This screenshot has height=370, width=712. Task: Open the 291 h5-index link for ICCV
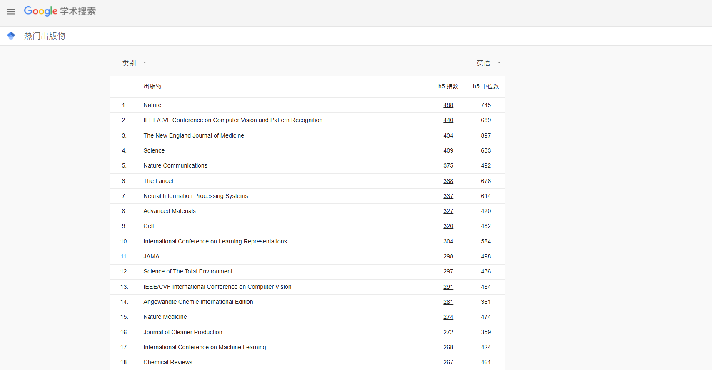coord(448,287)
